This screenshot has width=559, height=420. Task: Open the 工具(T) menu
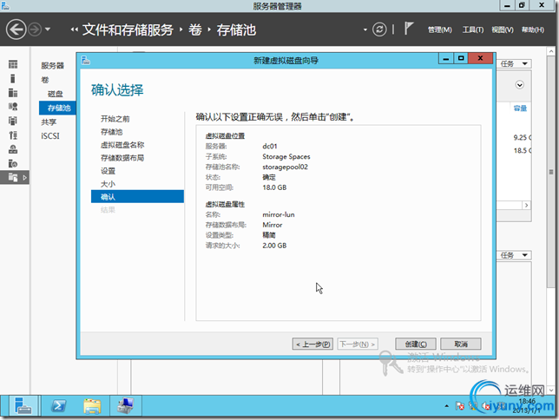(473, 30)
